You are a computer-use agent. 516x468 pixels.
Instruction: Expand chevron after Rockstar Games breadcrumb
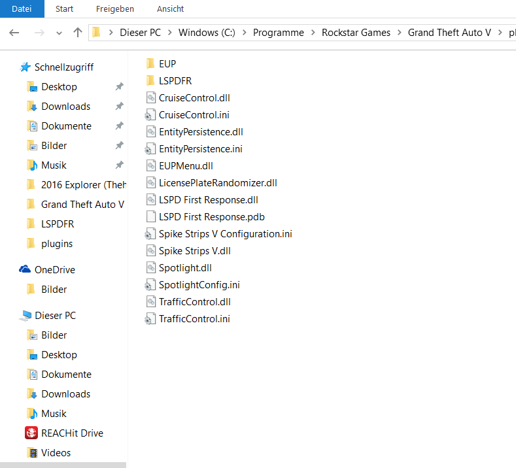[x=399, y=33]
